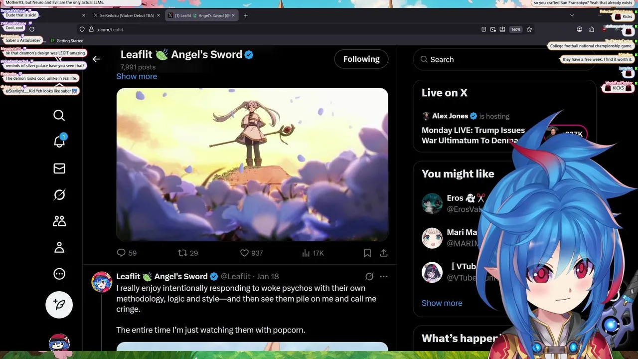638x359 pixels.
Task: List all tabs dropdown arrow
Action: [x=572, y=15]
